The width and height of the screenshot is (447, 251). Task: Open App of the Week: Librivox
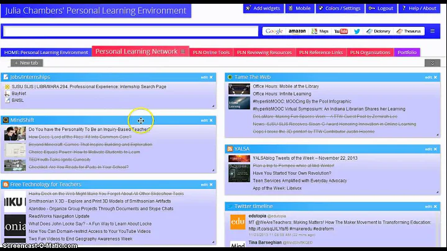(x=277, y=188)
